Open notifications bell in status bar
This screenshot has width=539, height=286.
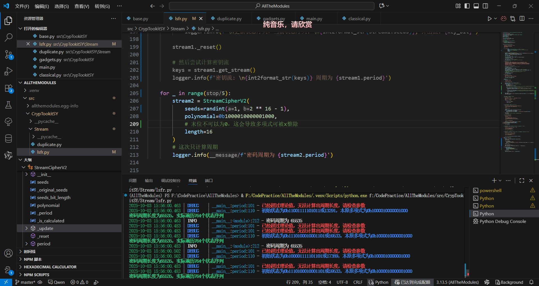point(531,282)
